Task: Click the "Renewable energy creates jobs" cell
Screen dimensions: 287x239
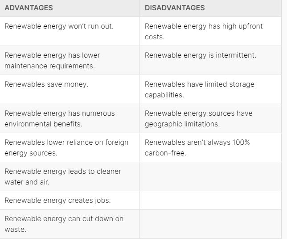Action: coord(57,200)
